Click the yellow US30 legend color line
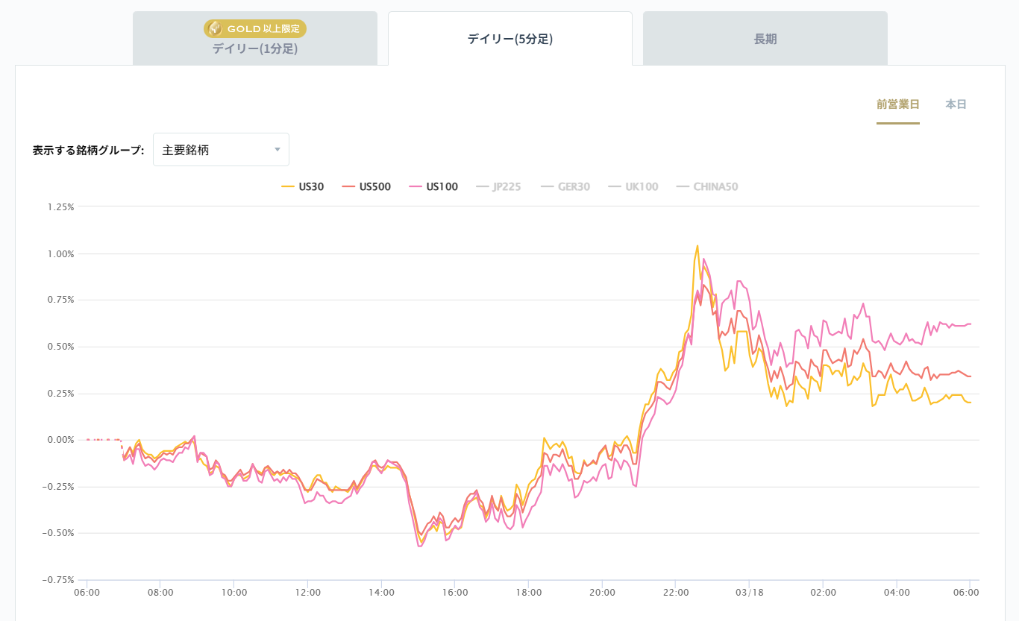The height and width of the screenshot is (621, 1019). (x=288, y=187)
